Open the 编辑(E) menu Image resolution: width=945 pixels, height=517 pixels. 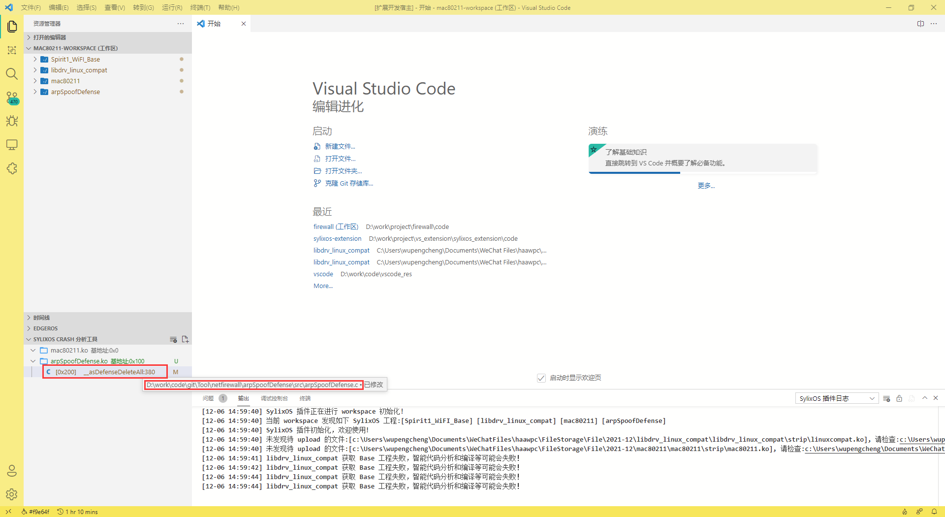click(x=59, y=7)
